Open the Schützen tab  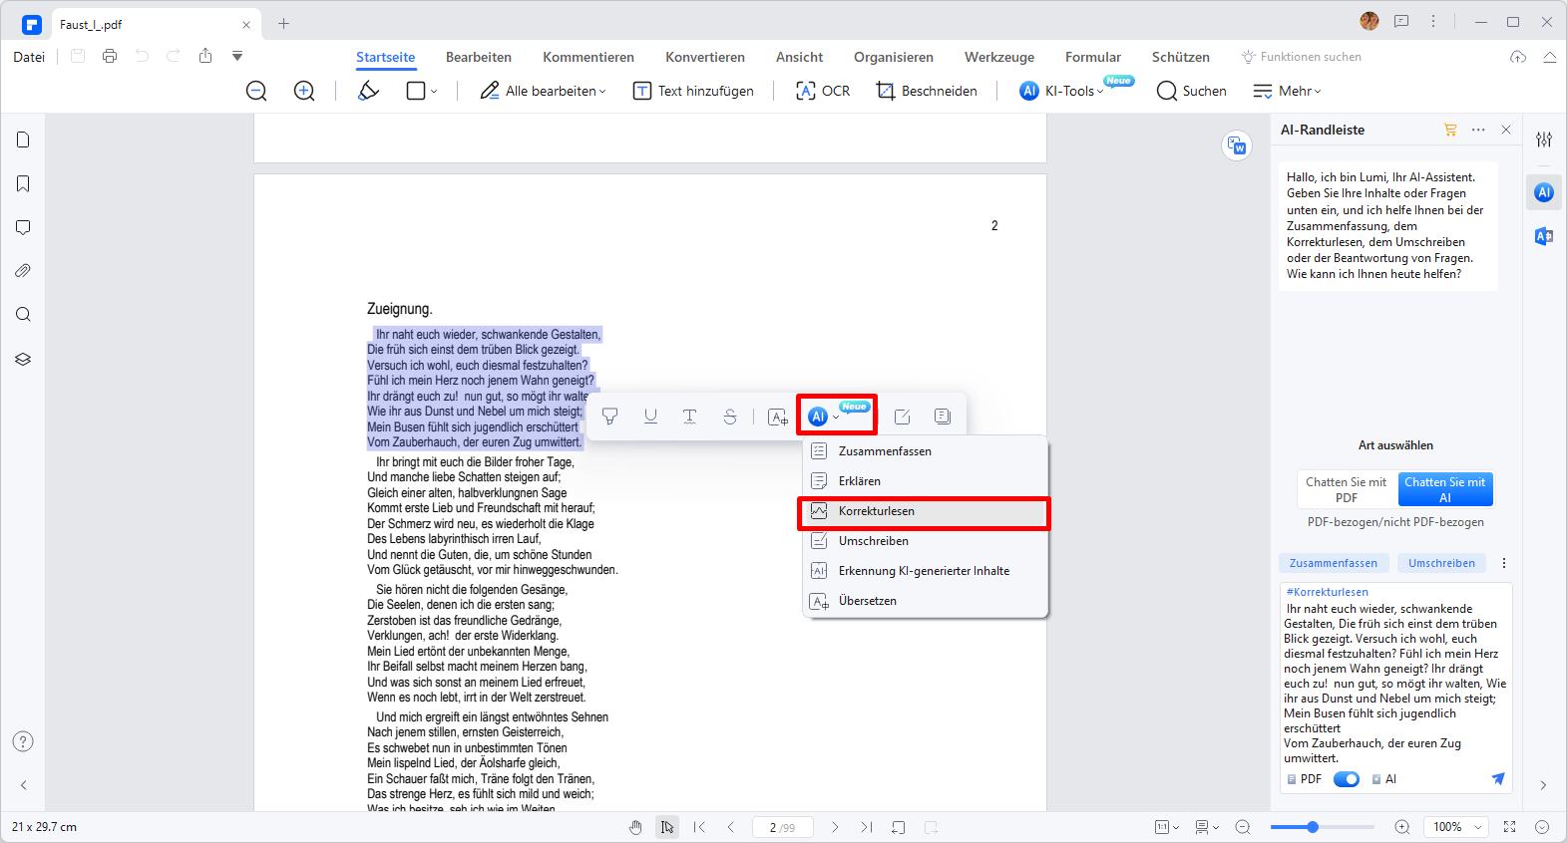pos(1181,57)
